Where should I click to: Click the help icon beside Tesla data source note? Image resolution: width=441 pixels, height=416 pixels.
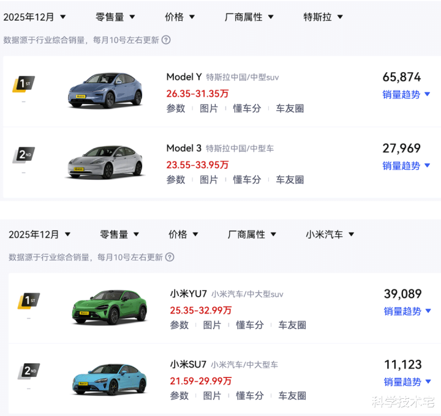pos(166,40)
